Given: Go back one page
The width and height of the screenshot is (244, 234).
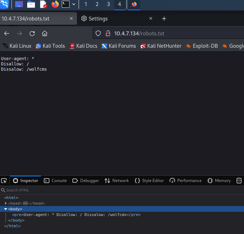Looking at the screenshot, I should point(7,33).
